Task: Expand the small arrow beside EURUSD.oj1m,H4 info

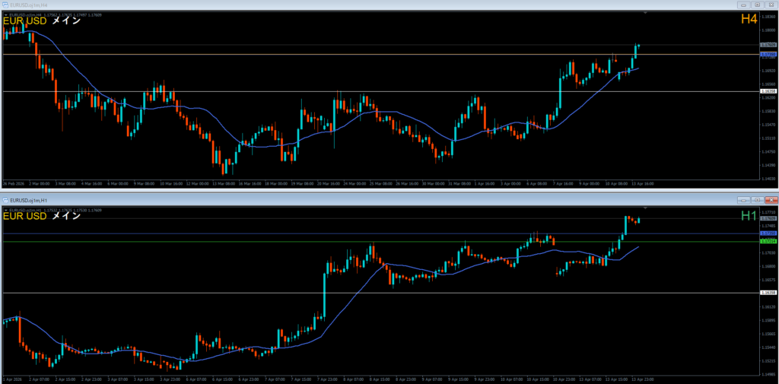Action: point(5,15)
